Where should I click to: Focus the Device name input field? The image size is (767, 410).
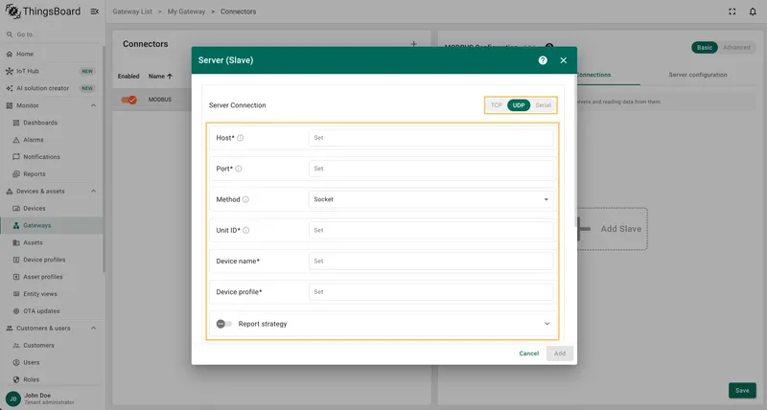click(430, 261)
